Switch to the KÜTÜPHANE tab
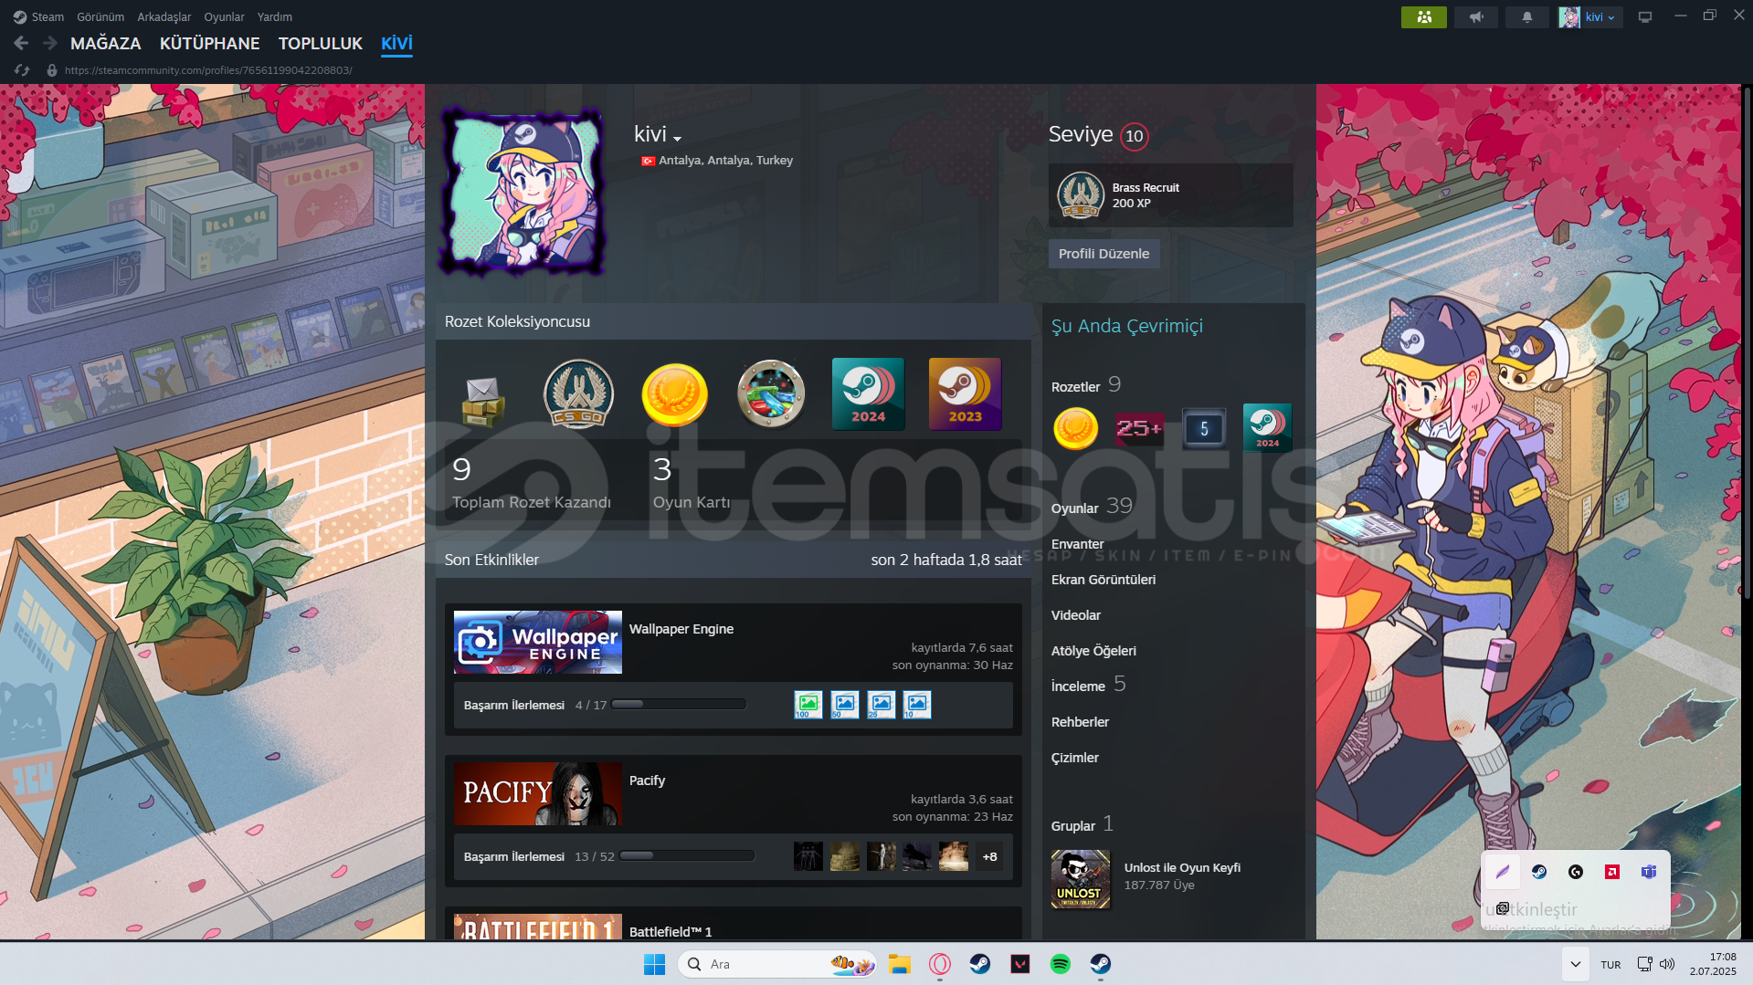Screen dimensions: 1753x985 point(210,43)
